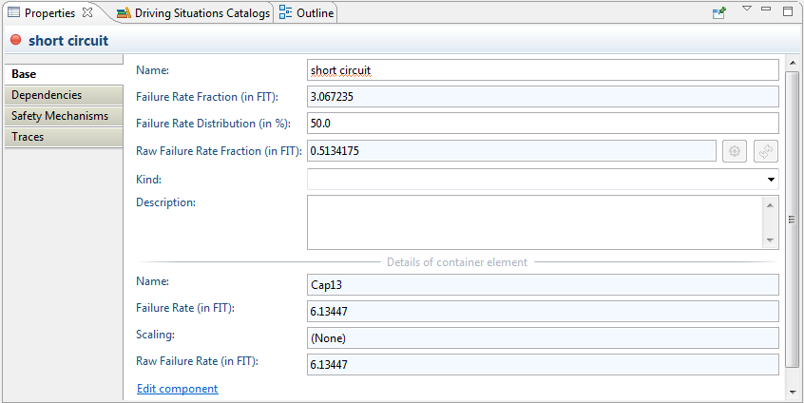Open the View Menu triangle dropdown
The image size is (804, 403).
(746, 10)
